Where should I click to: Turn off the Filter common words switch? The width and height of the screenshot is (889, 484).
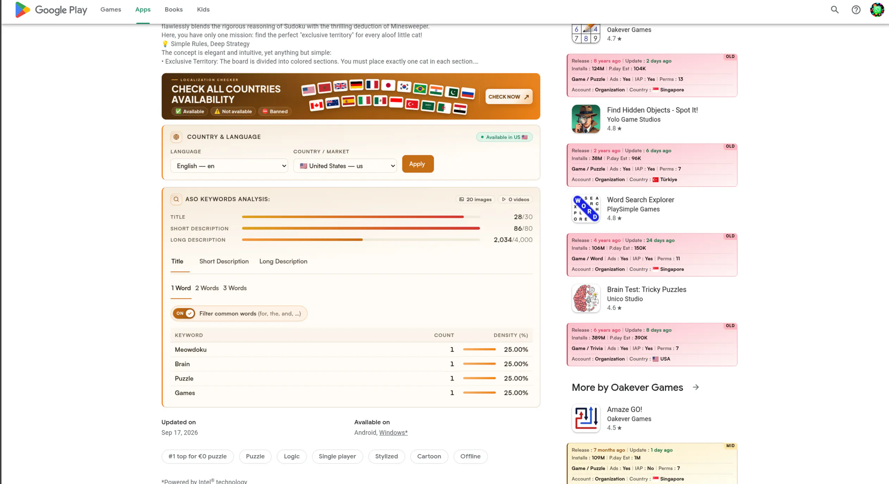[x=184, y=313]
